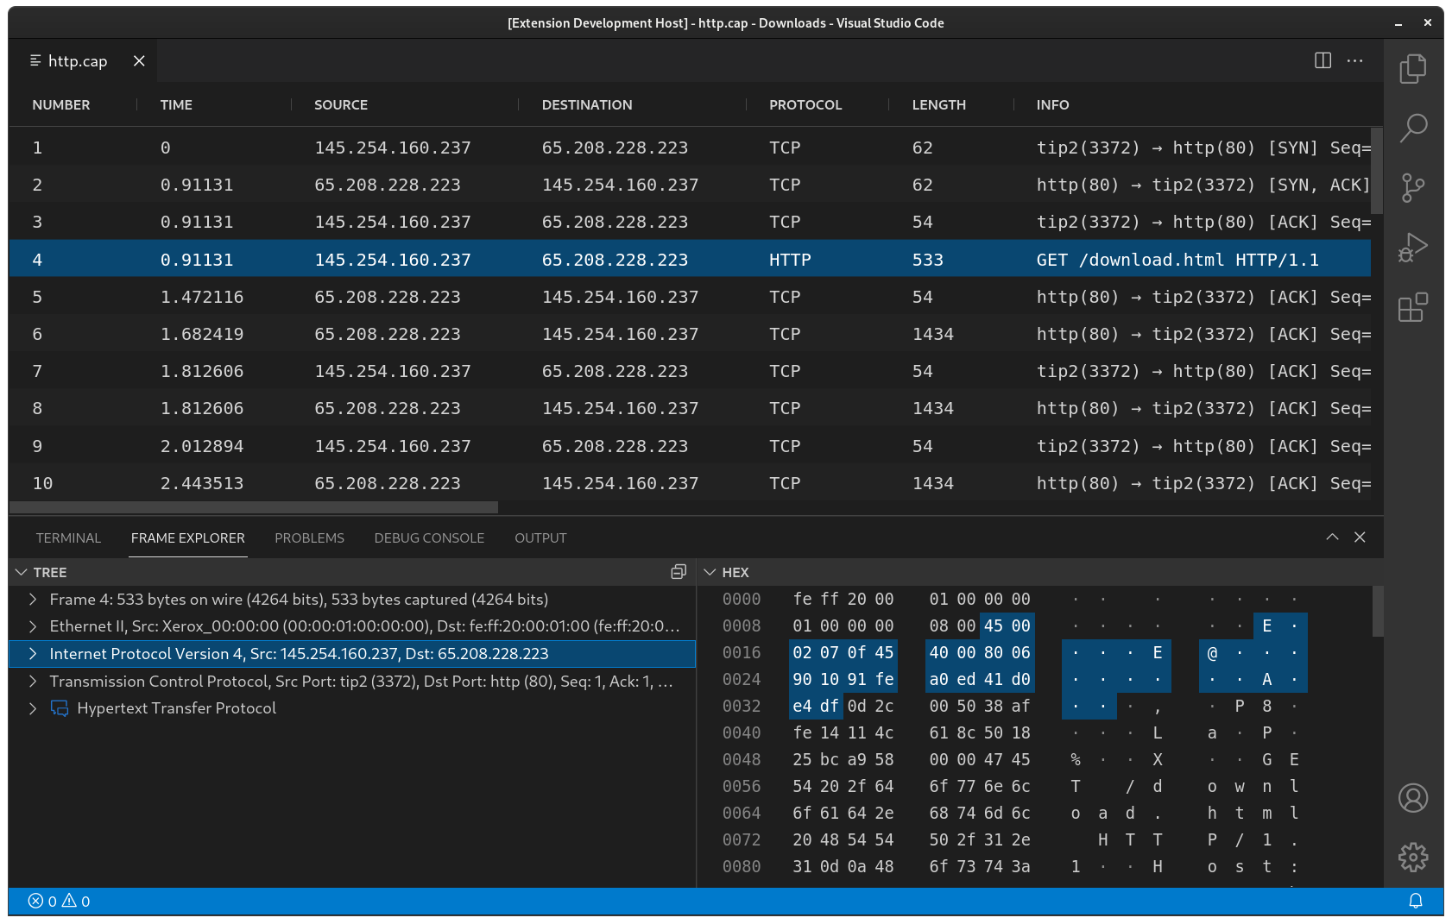
Task: Open the Explorer view in activity bar
Action: pyautogui.click(x=1413, y=69)
